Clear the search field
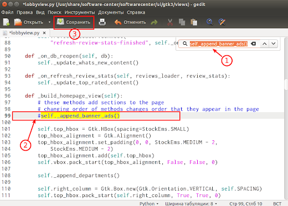 click(x=254, y=44)
